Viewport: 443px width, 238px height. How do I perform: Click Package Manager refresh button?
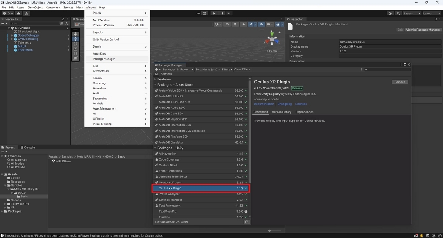click(x=247, y=222)
